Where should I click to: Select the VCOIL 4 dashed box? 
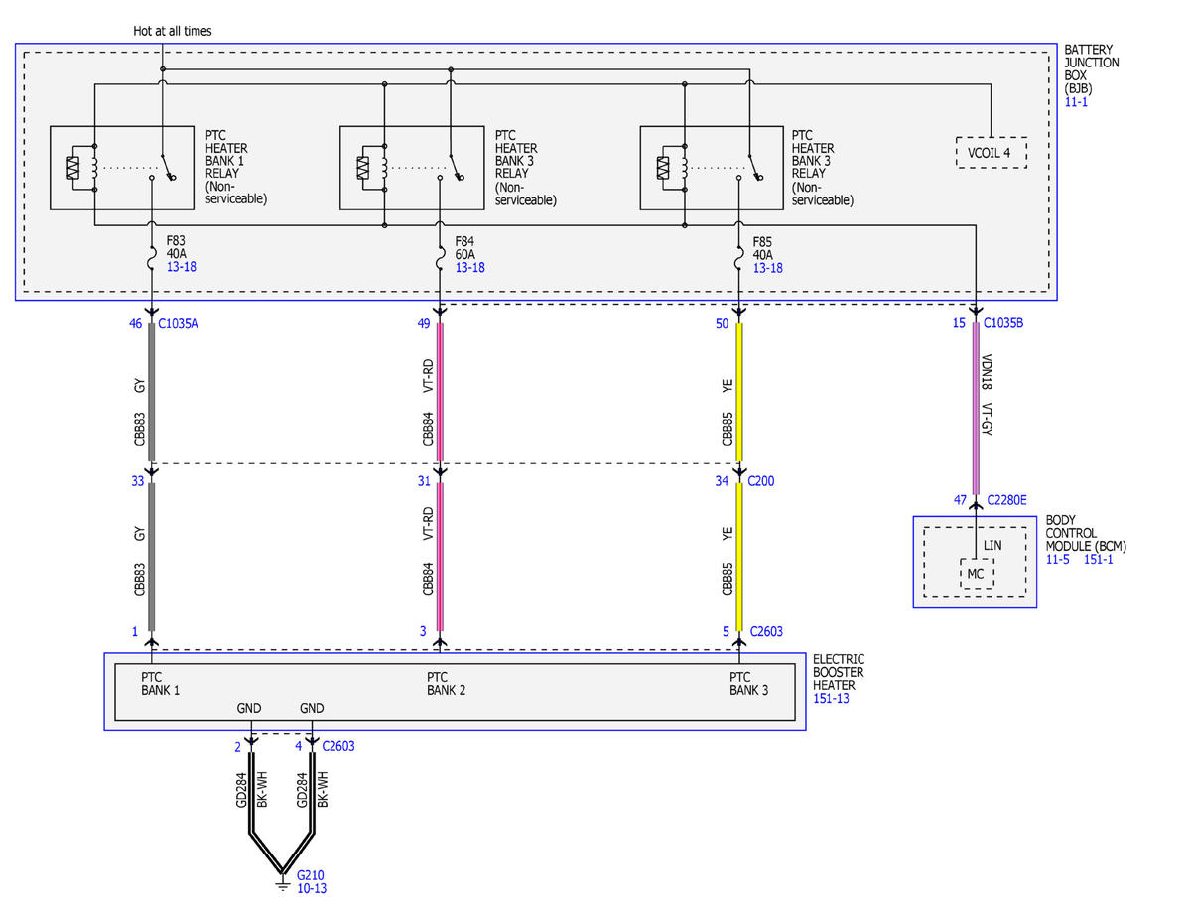click(991, 152)
